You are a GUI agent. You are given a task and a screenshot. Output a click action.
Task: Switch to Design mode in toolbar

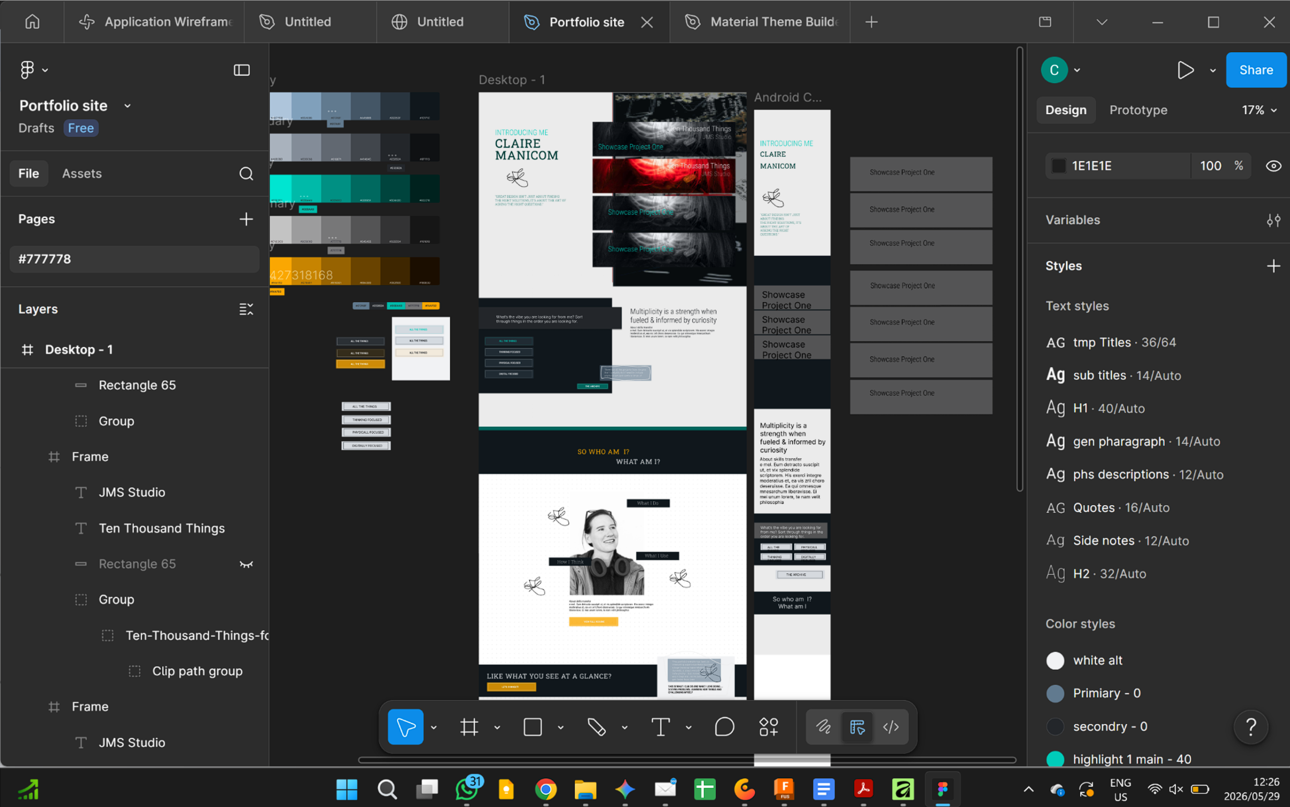857,727
